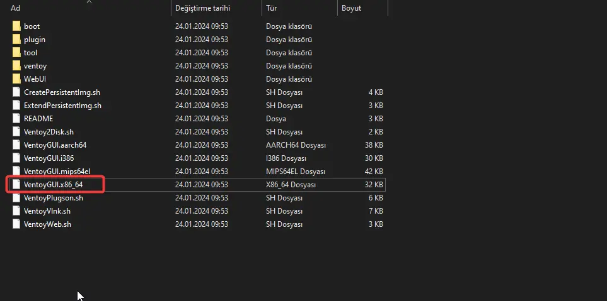Click the 4 KB size cell
The height and width of the screenshot is (301, 607).
376,92
